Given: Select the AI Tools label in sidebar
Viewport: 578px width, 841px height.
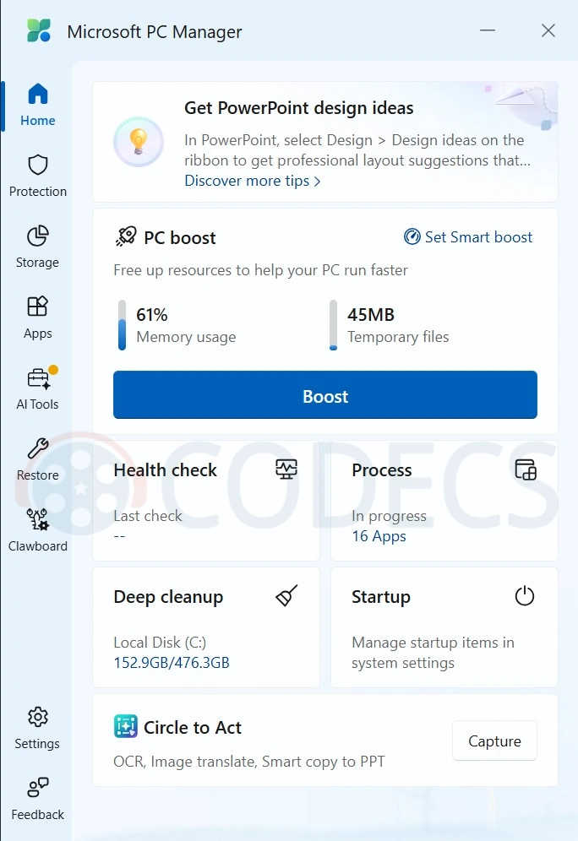Looking at the screenshot, I should (x=37, y=404).
